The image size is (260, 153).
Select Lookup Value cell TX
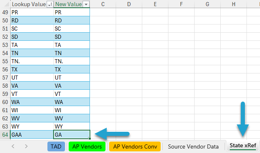click(32, 69)
